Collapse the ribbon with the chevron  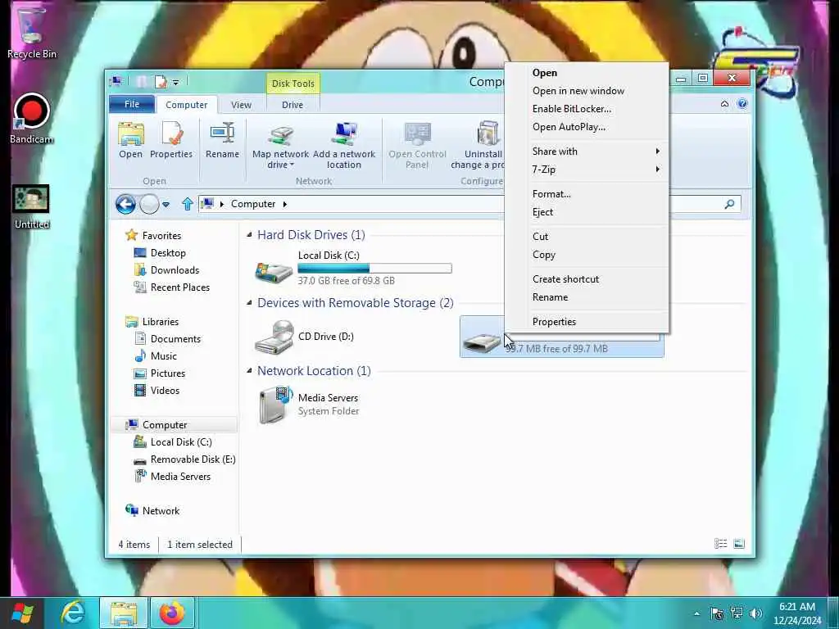coord(724,104)
